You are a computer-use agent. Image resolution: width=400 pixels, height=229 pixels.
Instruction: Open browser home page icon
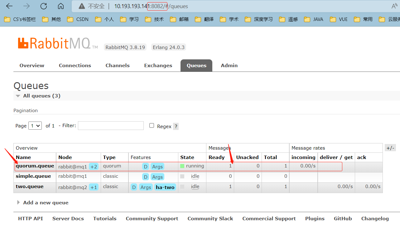[61, 6]
